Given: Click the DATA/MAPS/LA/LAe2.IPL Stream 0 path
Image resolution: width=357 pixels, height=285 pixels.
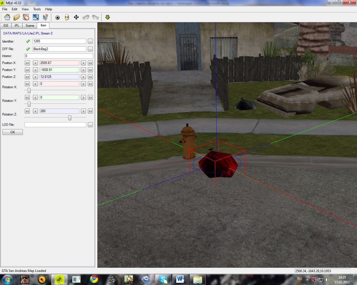Looking at the screenshot, I should (28, 33).
